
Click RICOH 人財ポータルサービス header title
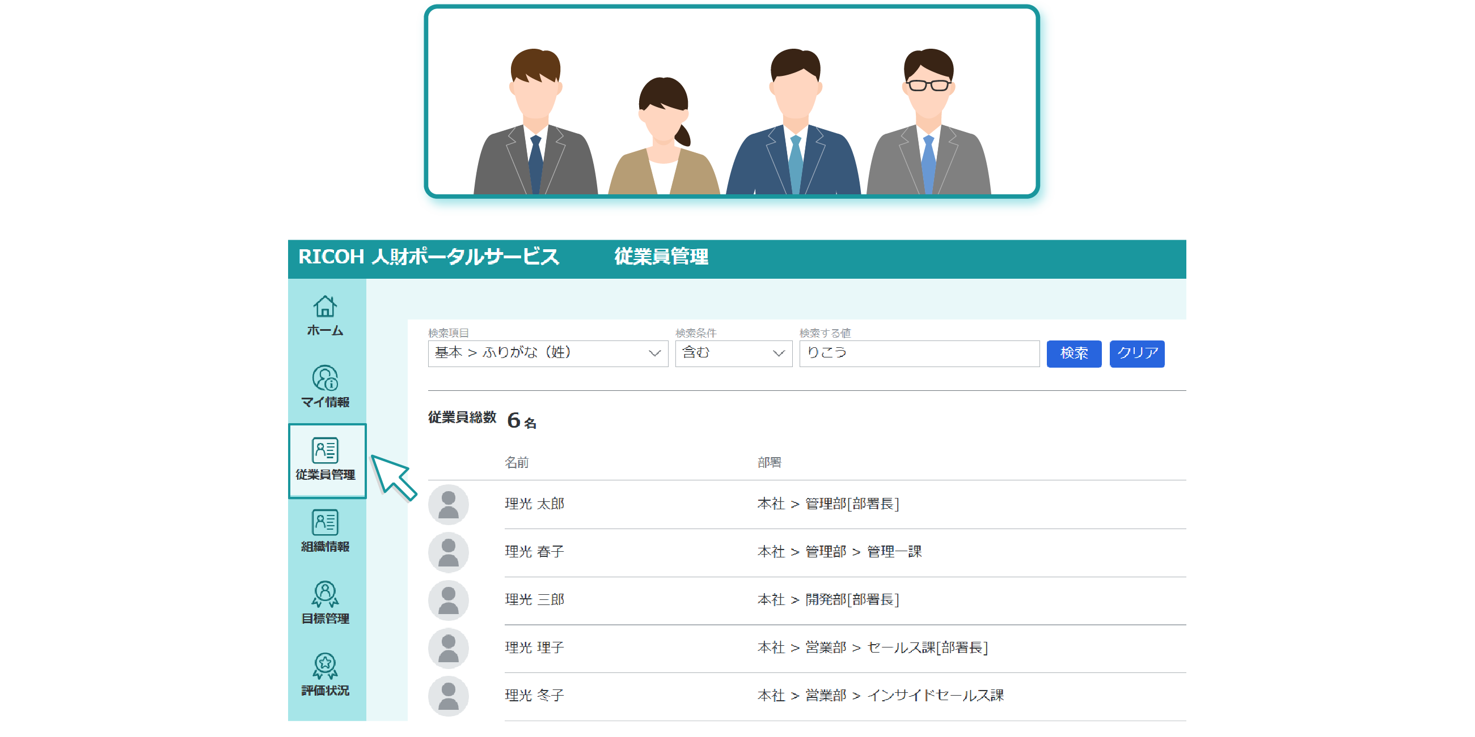(x=428, y=257)
